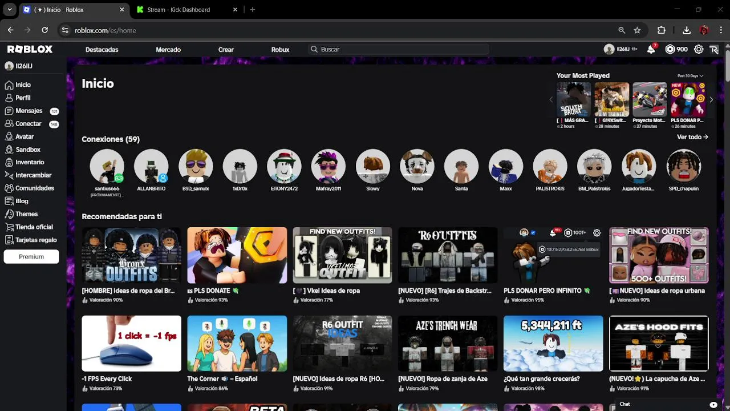
Task: Open the Tienda oficial sidebar icon
Action: click(9, 227)
